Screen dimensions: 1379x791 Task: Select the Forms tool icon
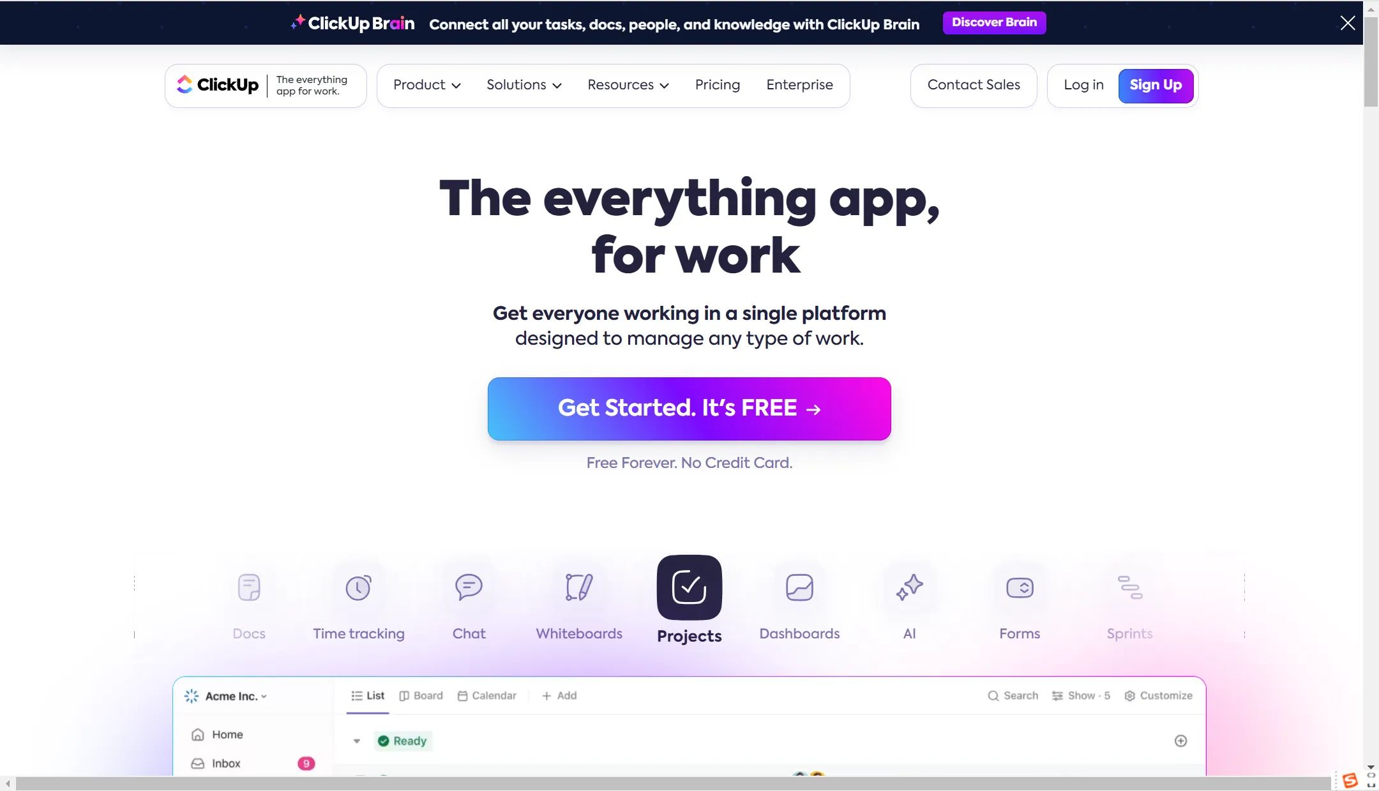click(x=1018, y=587)
